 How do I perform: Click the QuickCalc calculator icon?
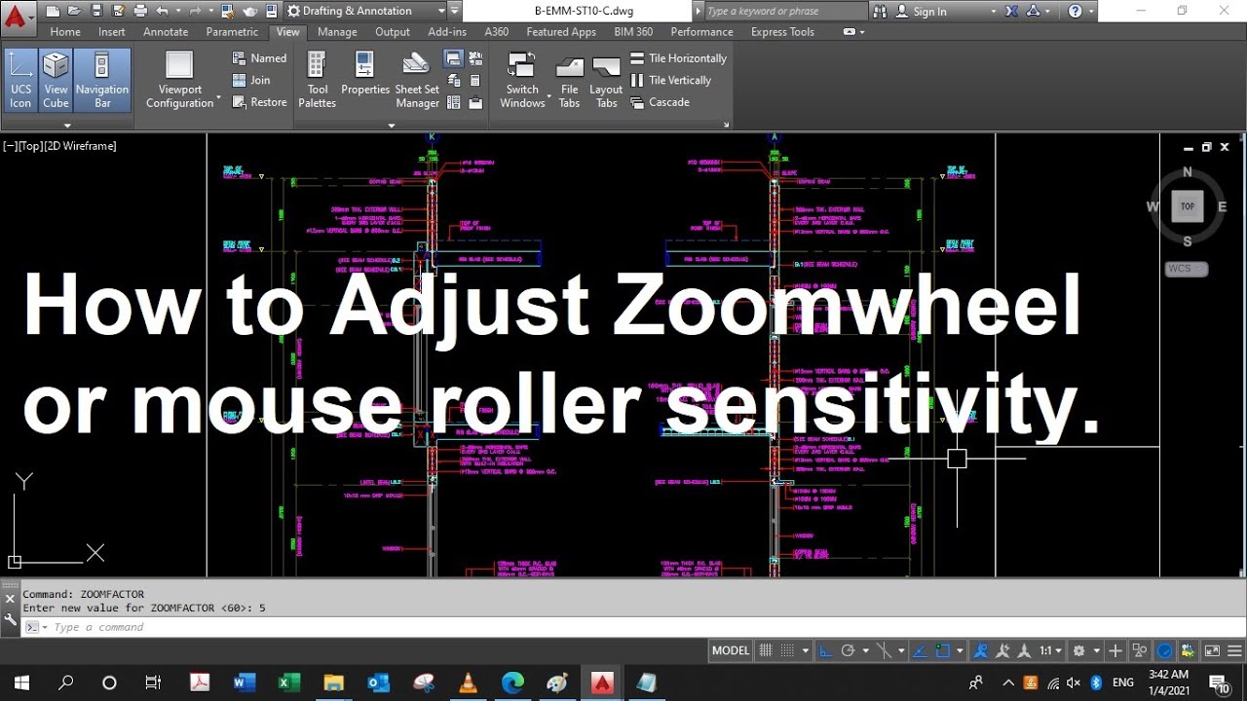(x=475, y=81)
